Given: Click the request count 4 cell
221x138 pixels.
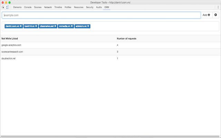Looking at the screenshot, I should [117, 45].
